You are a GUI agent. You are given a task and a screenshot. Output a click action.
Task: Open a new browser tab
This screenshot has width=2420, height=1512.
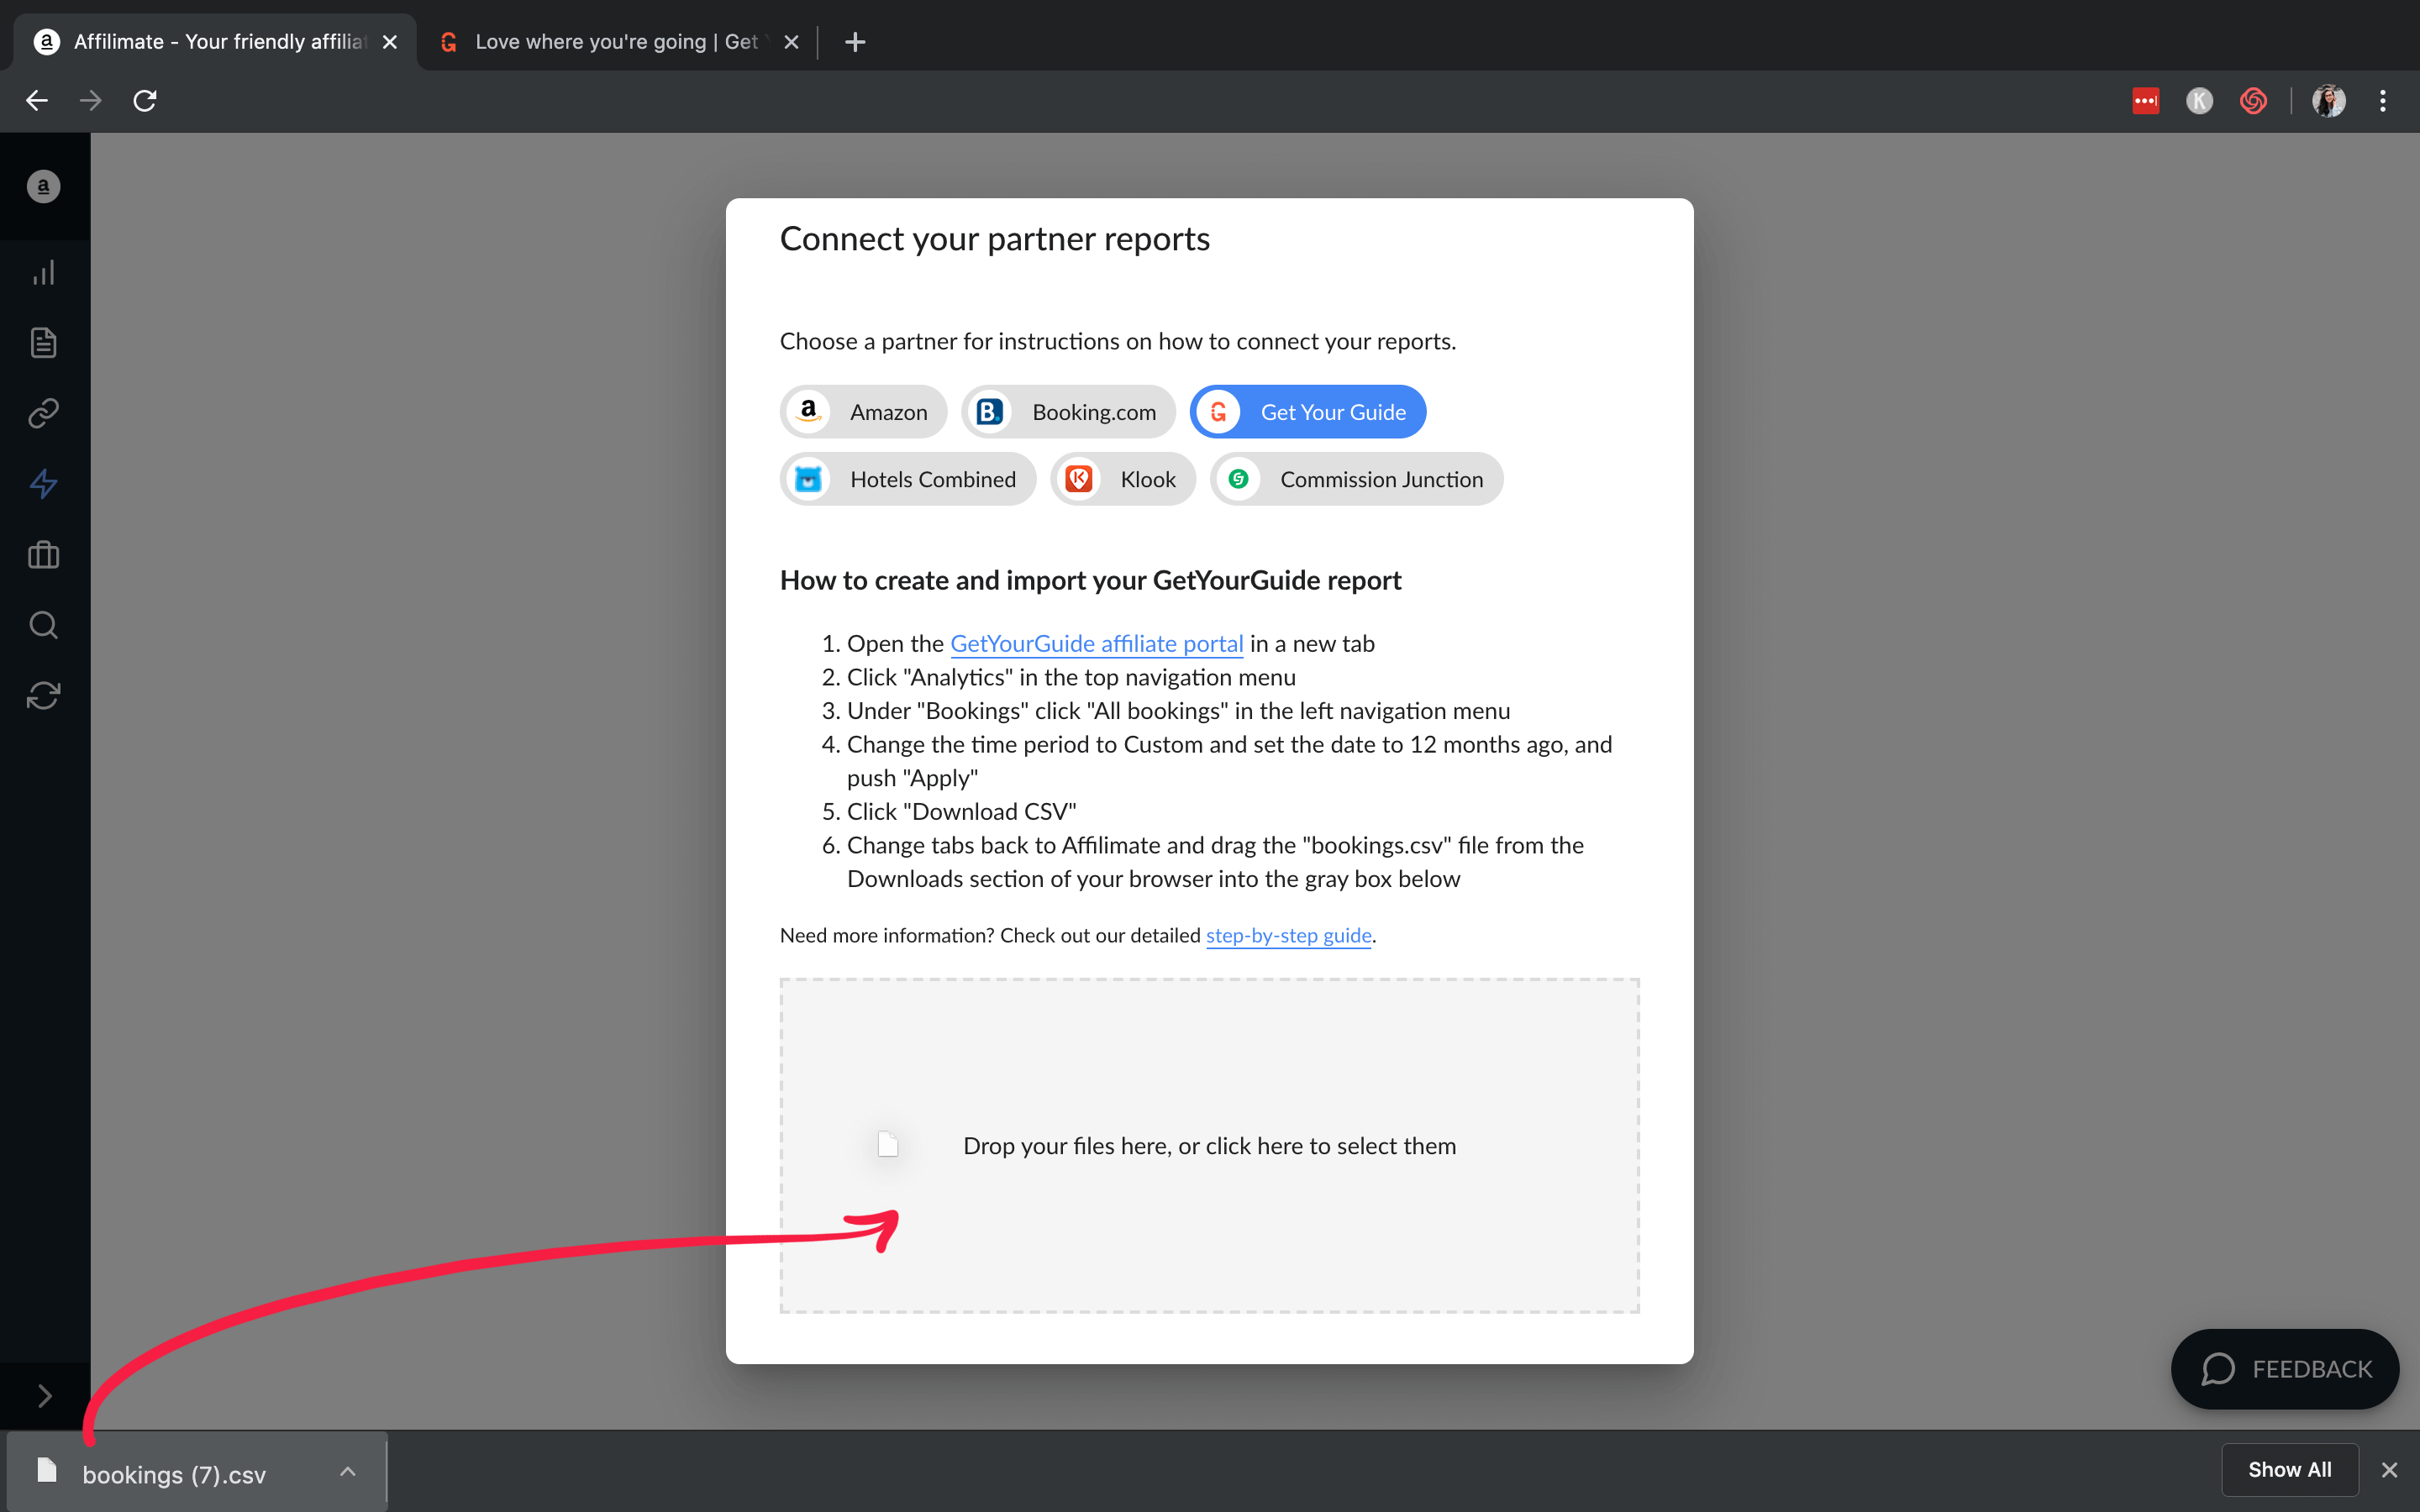[x=855, y=42]
